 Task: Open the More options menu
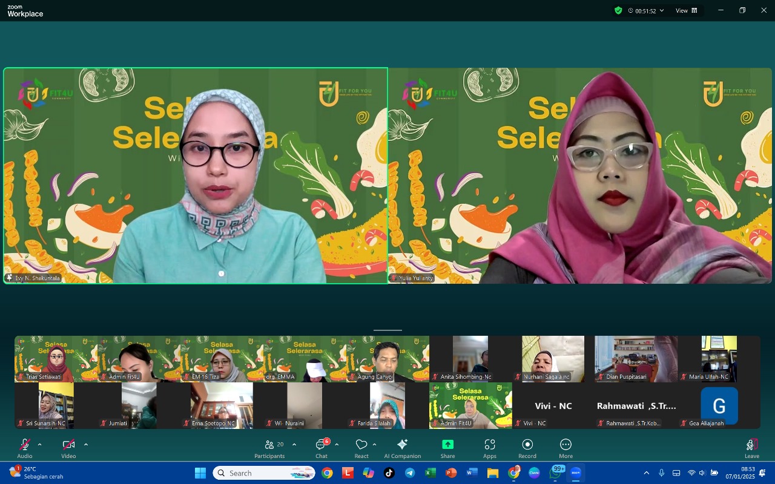click(566, 445)
